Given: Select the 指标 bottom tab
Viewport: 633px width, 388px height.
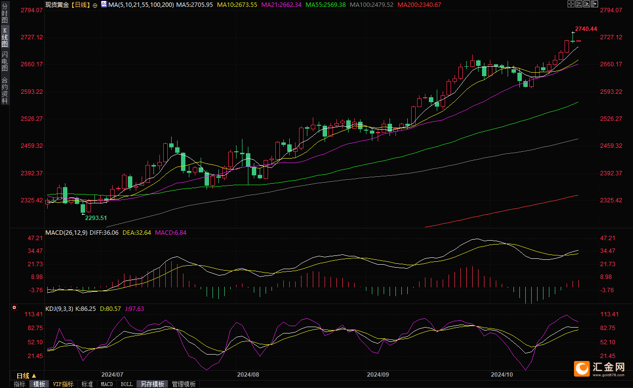Looking at the screenshot, I should point(19,384).
